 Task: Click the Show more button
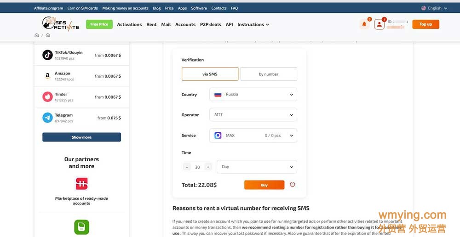[x=81, y=137]
